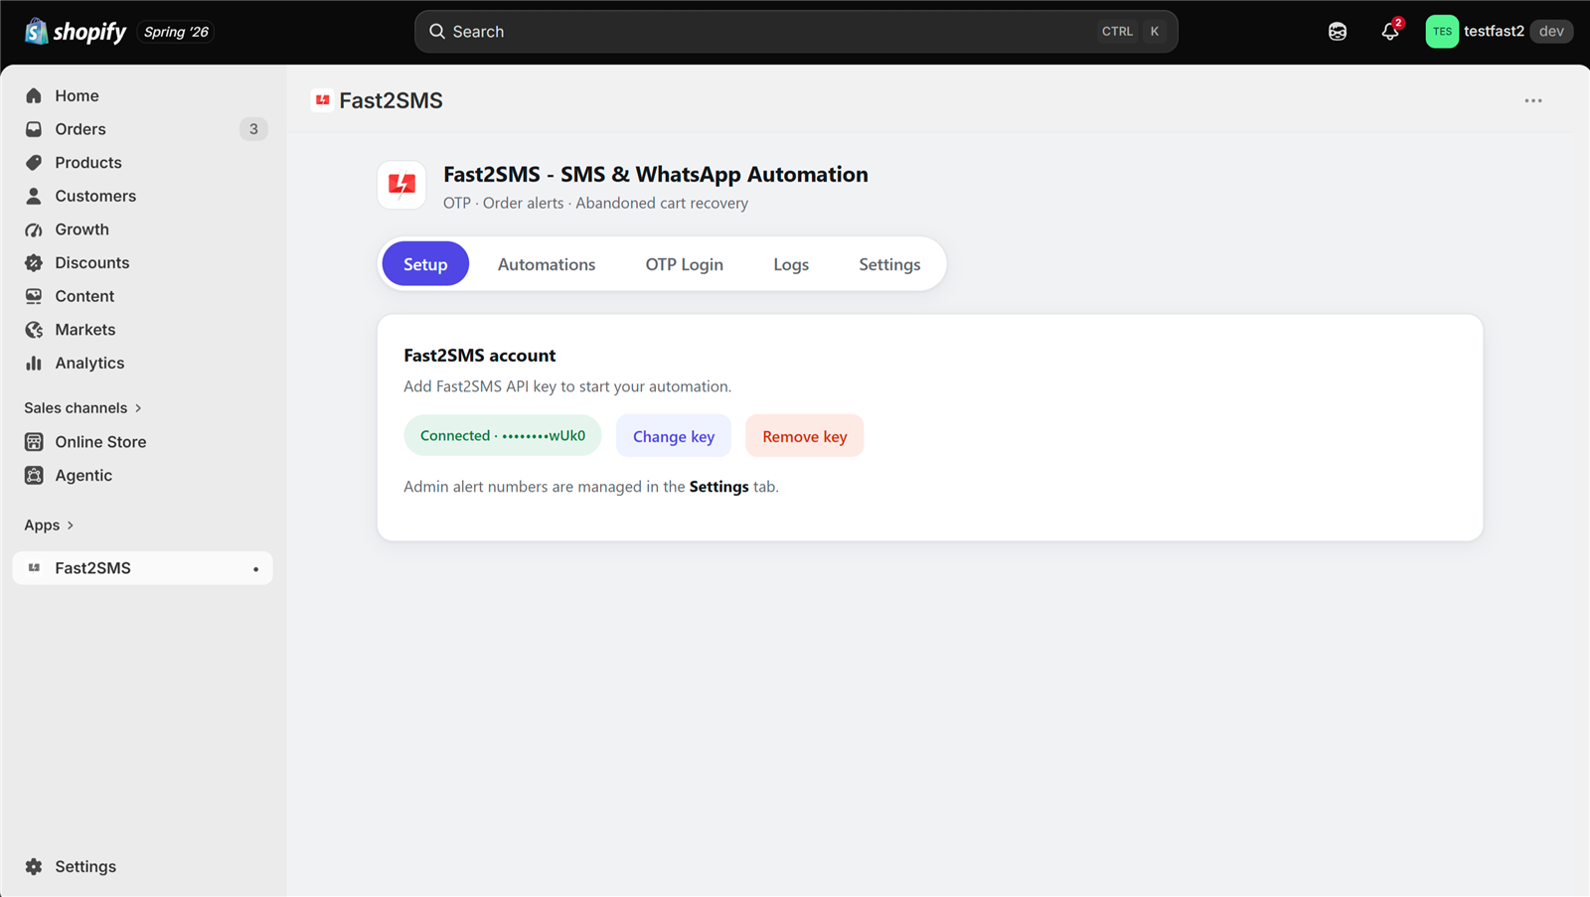Click the TES account avatar

pyautogui.click(x=1442, y=32)
